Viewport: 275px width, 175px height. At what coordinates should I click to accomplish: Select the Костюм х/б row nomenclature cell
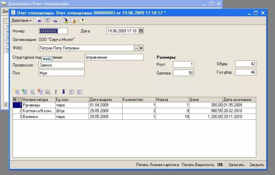pyautogui.click(x=39, y=111)
